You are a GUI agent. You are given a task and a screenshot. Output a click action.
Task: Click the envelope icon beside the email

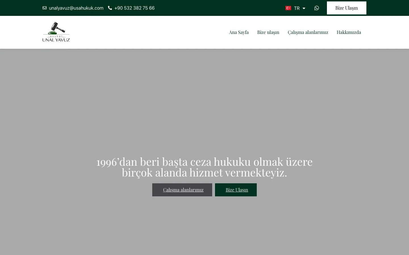[x=45, y=8]
